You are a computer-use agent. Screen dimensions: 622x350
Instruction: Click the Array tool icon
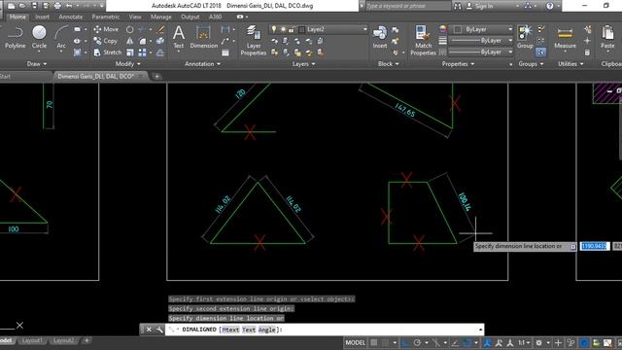pos(143,52)
